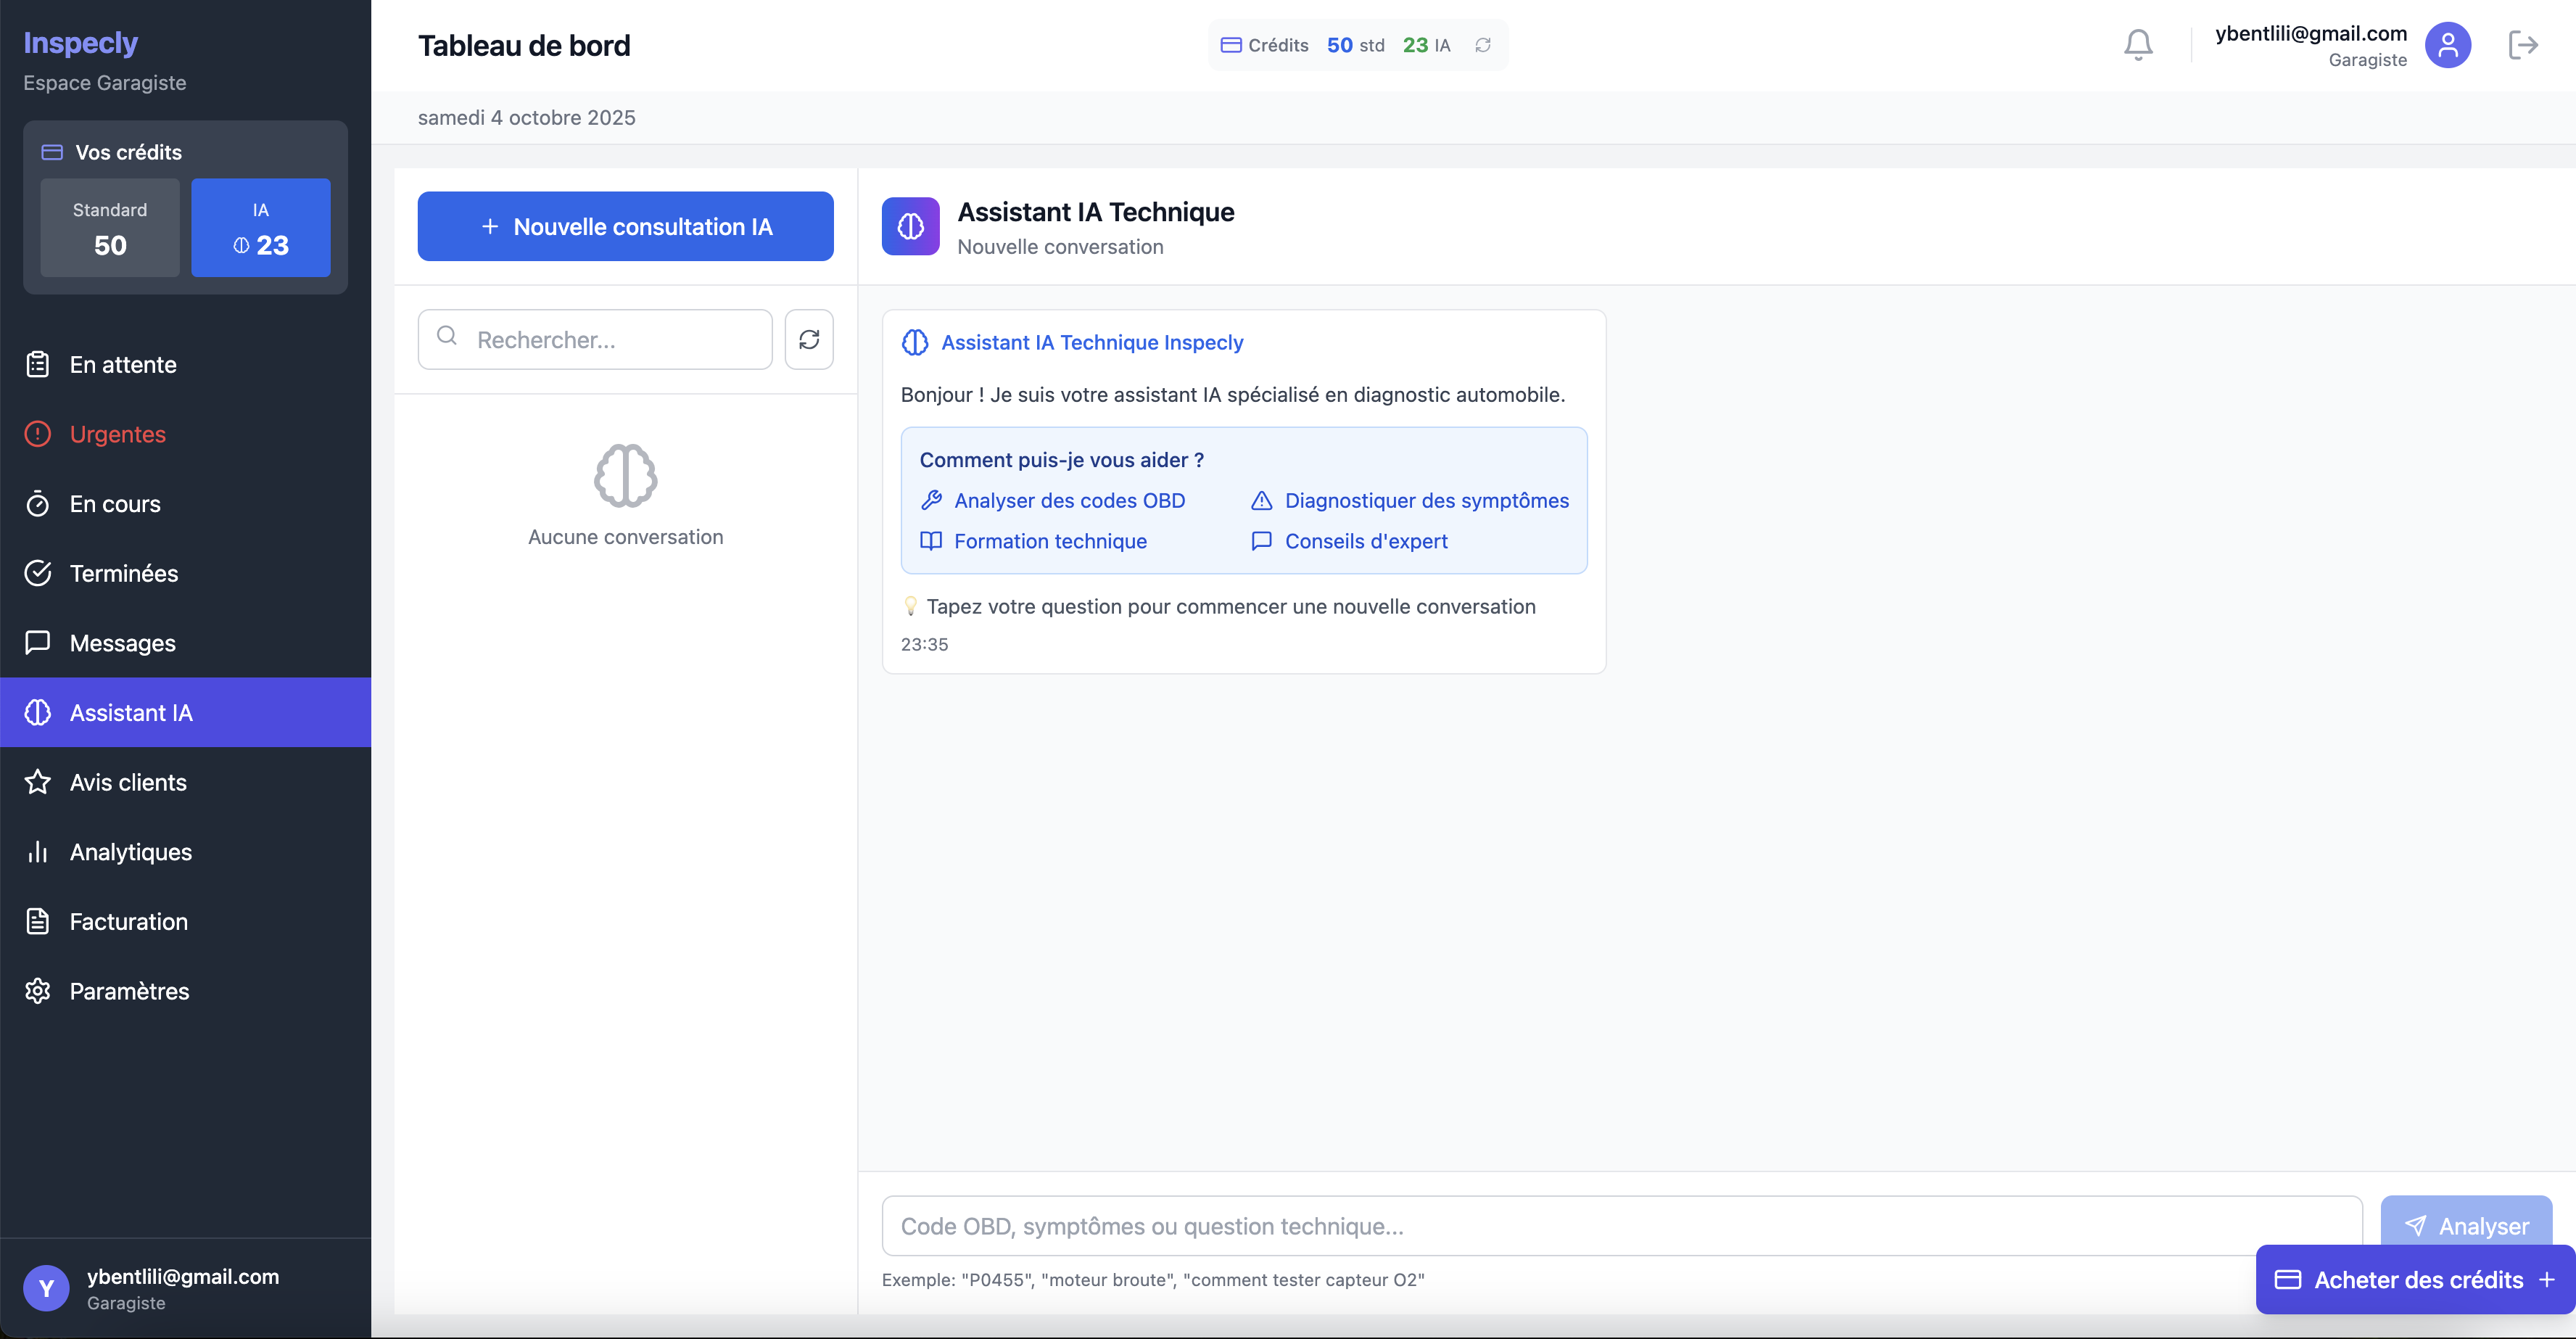Viewport: 2576px width, 1339px height.
Task: Open the Paramètres gear menu
Action: tap(129, 991)
